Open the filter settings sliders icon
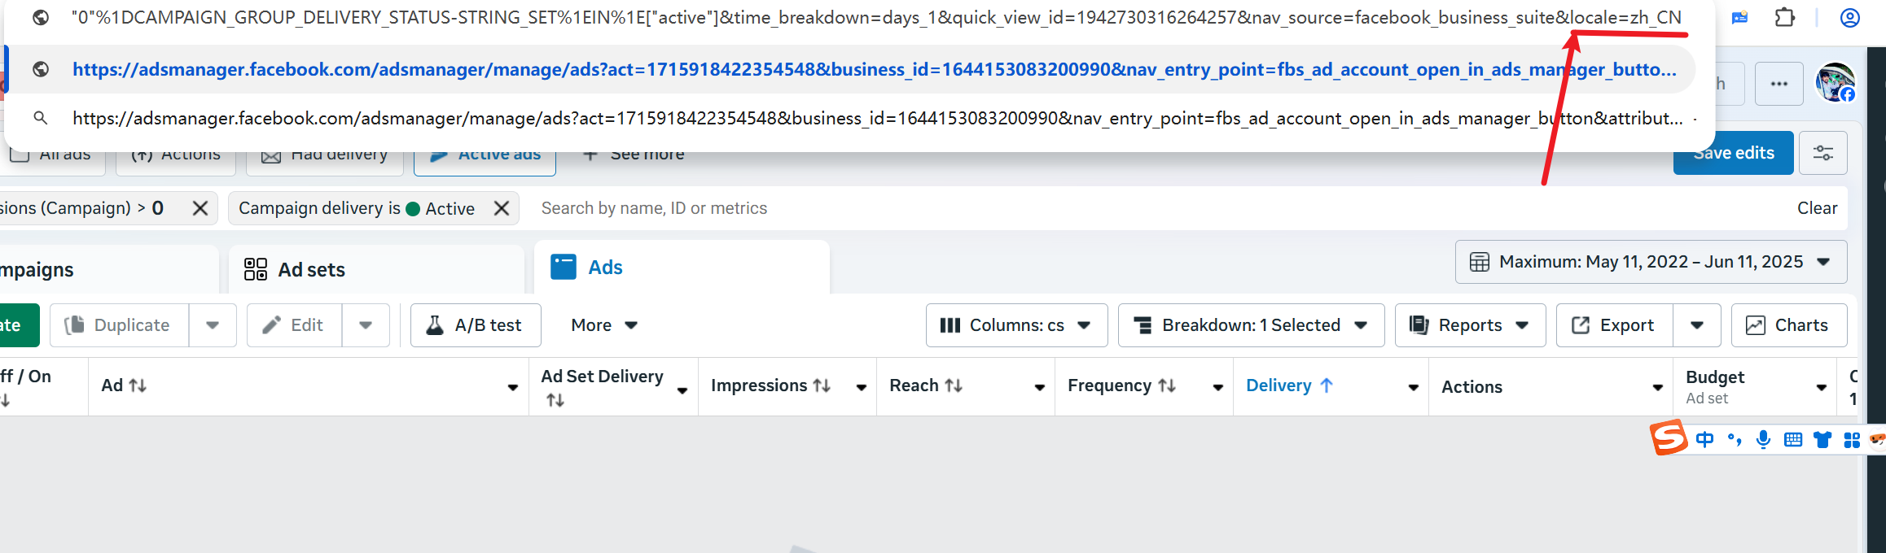 (1822, 153)
